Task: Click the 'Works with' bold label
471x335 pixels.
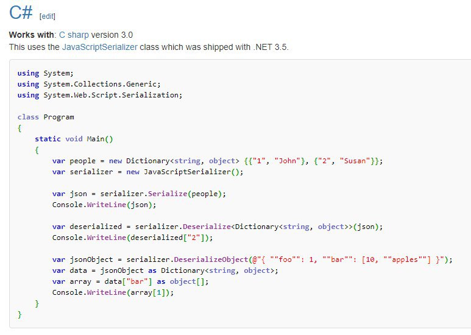Action: (31, 35)
